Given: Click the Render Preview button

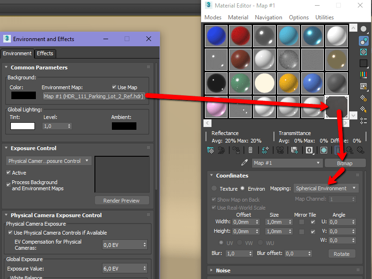Looking at the screenshot, I should (x=121, y=200).
